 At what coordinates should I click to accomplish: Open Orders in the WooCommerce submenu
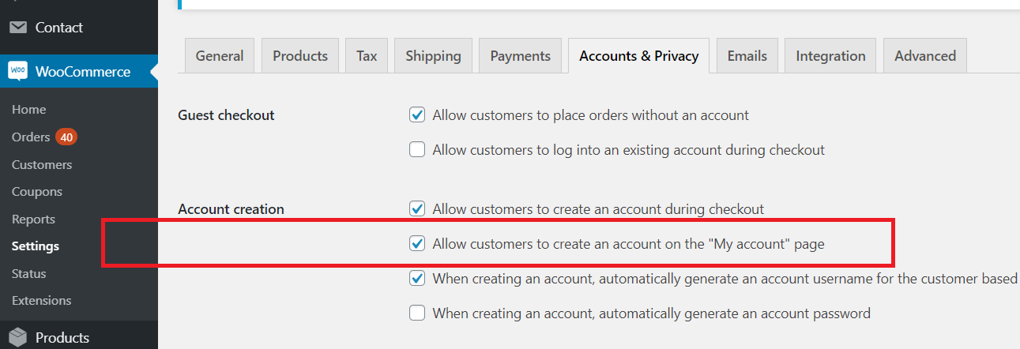click(x=31, y=137)
